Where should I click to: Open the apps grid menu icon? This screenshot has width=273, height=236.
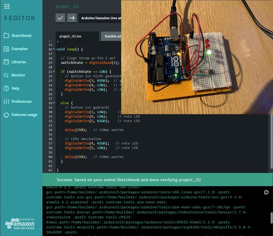(7, 6)
